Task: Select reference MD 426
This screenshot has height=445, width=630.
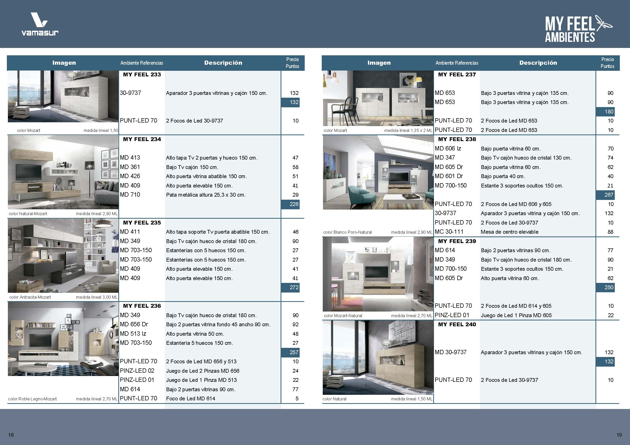Action: [x=130, y=176]
